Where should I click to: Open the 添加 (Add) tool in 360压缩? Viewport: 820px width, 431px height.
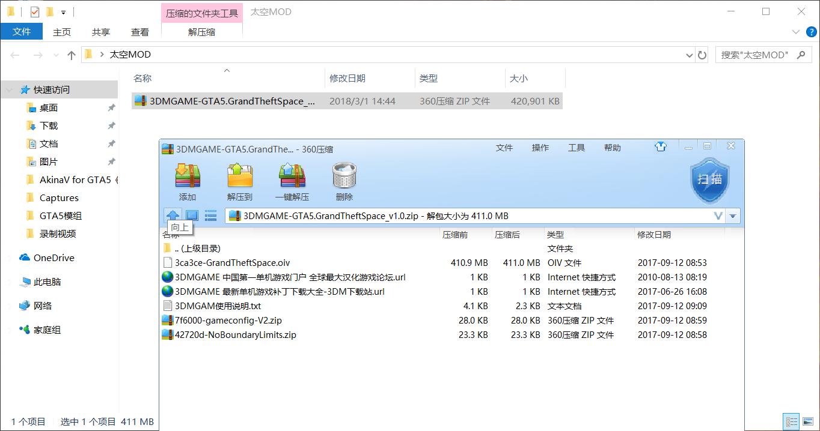[186, 179]
